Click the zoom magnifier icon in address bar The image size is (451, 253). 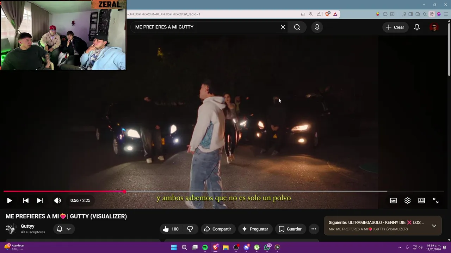pos(311,14)
